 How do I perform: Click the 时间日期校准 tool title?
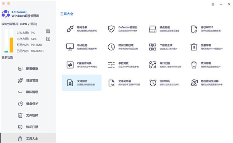pyautogui.click(x=126, y=45)
